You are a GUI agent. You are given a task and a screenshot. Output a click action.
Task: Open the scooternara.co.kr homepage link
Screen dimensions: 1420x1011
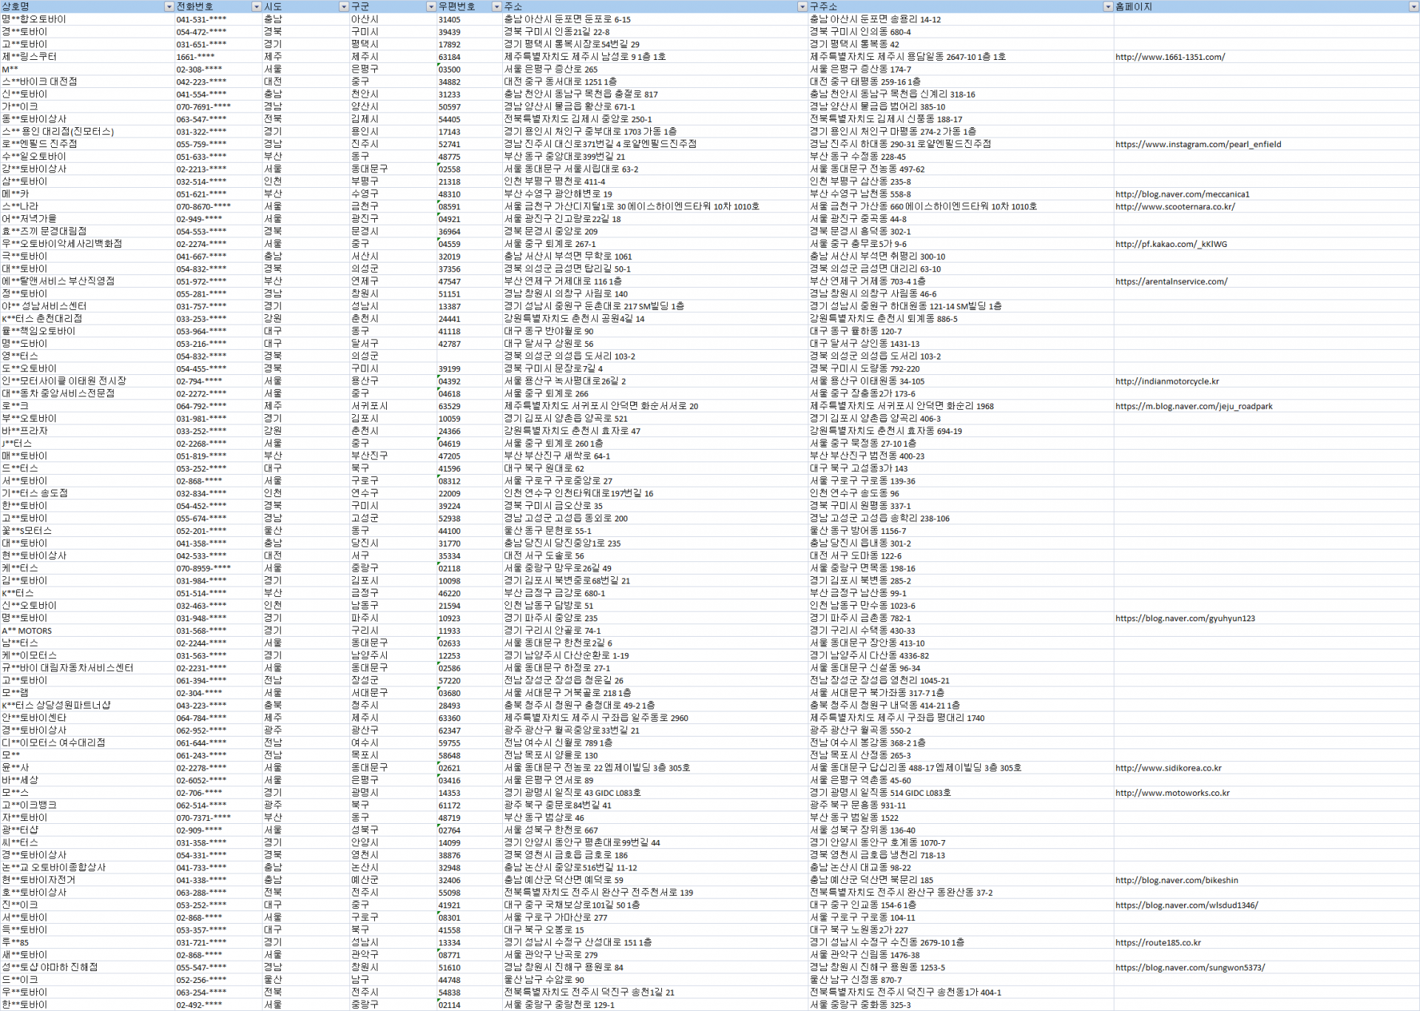click(x=1175, y=207)
